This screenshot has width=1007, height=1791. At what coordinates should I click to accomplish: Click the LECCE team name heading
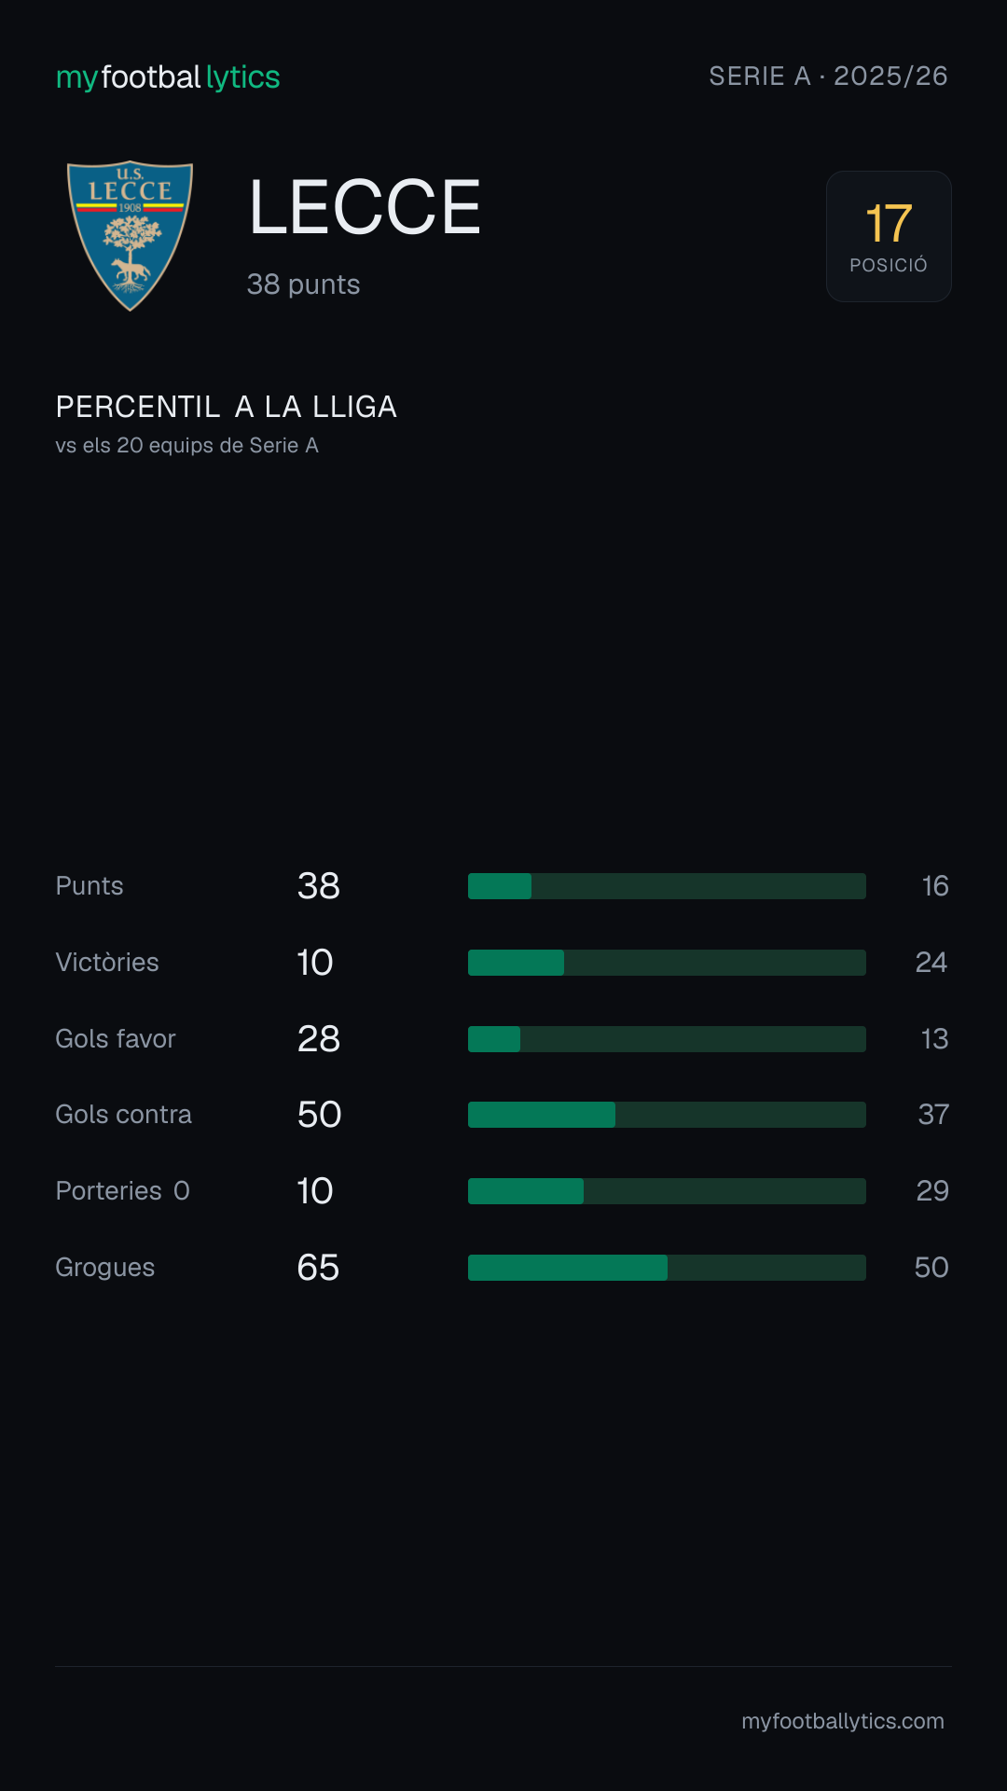coord(365,207)
